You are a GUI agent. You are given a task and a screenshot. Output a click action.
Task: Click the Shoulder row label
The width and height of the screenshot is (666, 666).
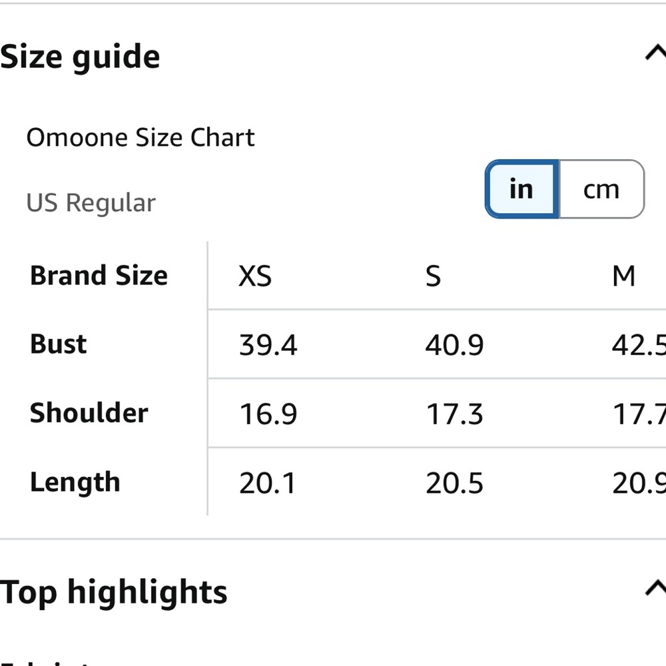point(89,413)
